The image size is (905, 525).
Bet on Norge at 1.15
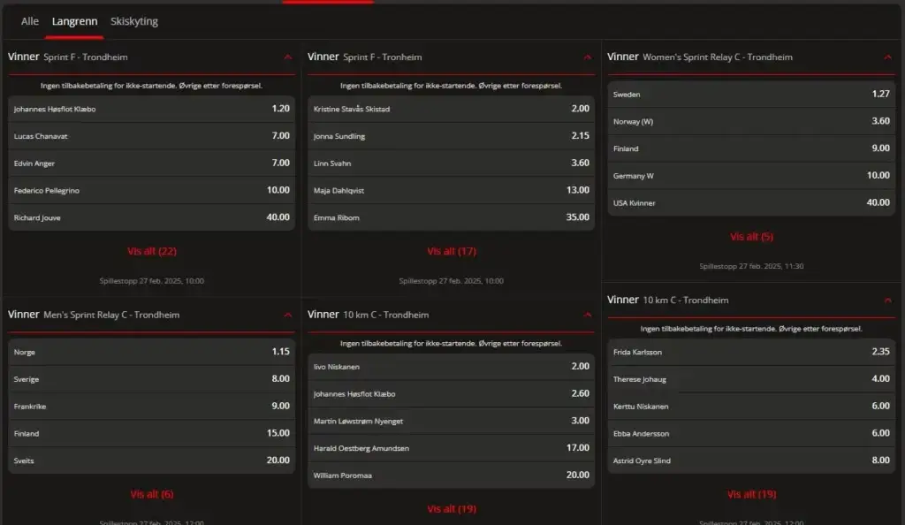point(152,352)
